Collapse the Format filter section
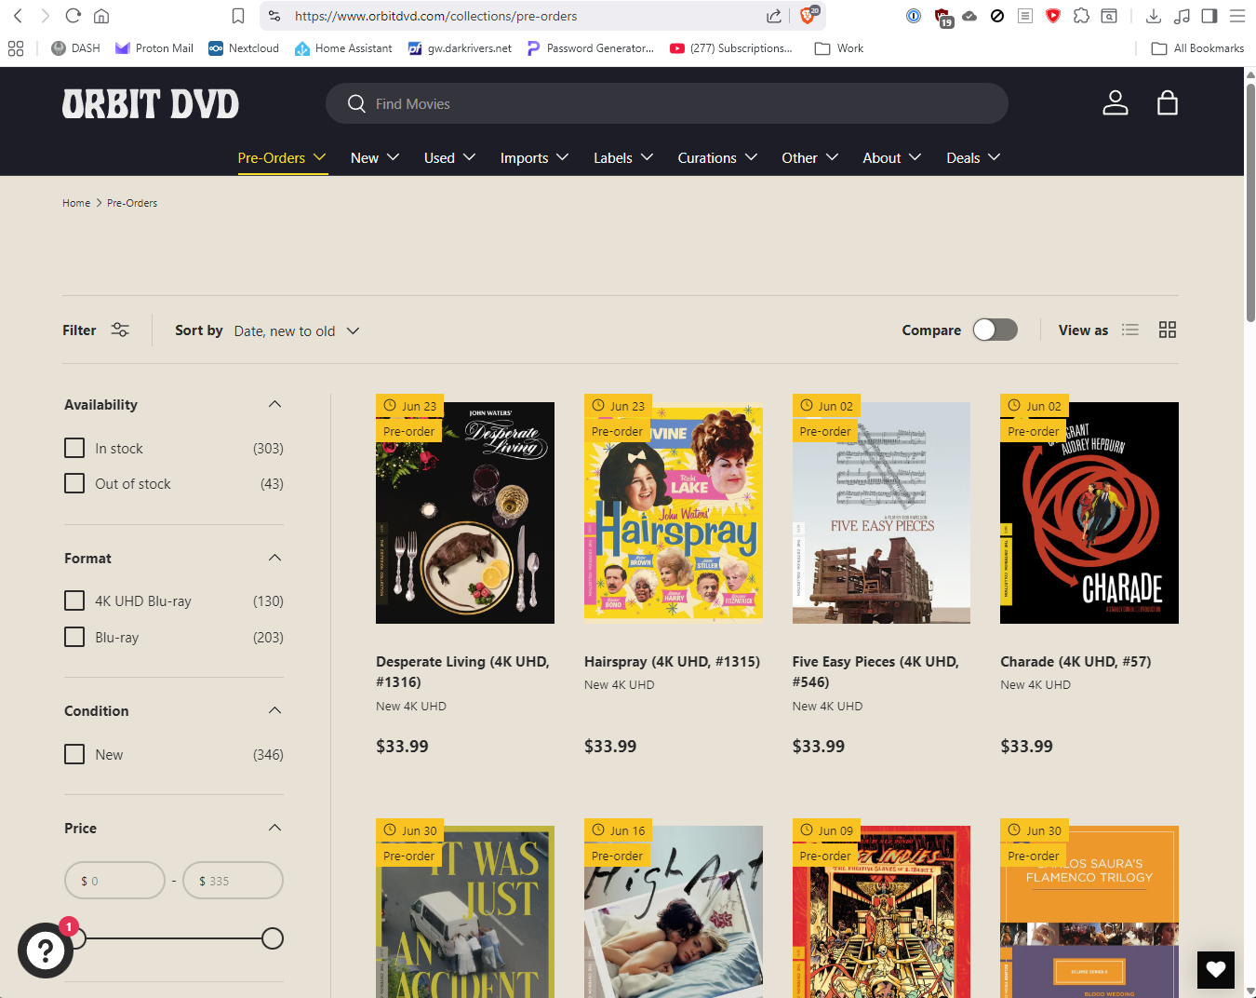Image resolution: width=1256 pixels, height=998 pixels. (x=274, y=558)
